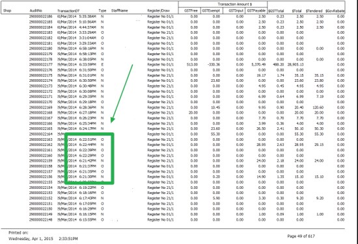
Task: Click audit number 290000022186 in the first row
Action: [x=40, y=16]
